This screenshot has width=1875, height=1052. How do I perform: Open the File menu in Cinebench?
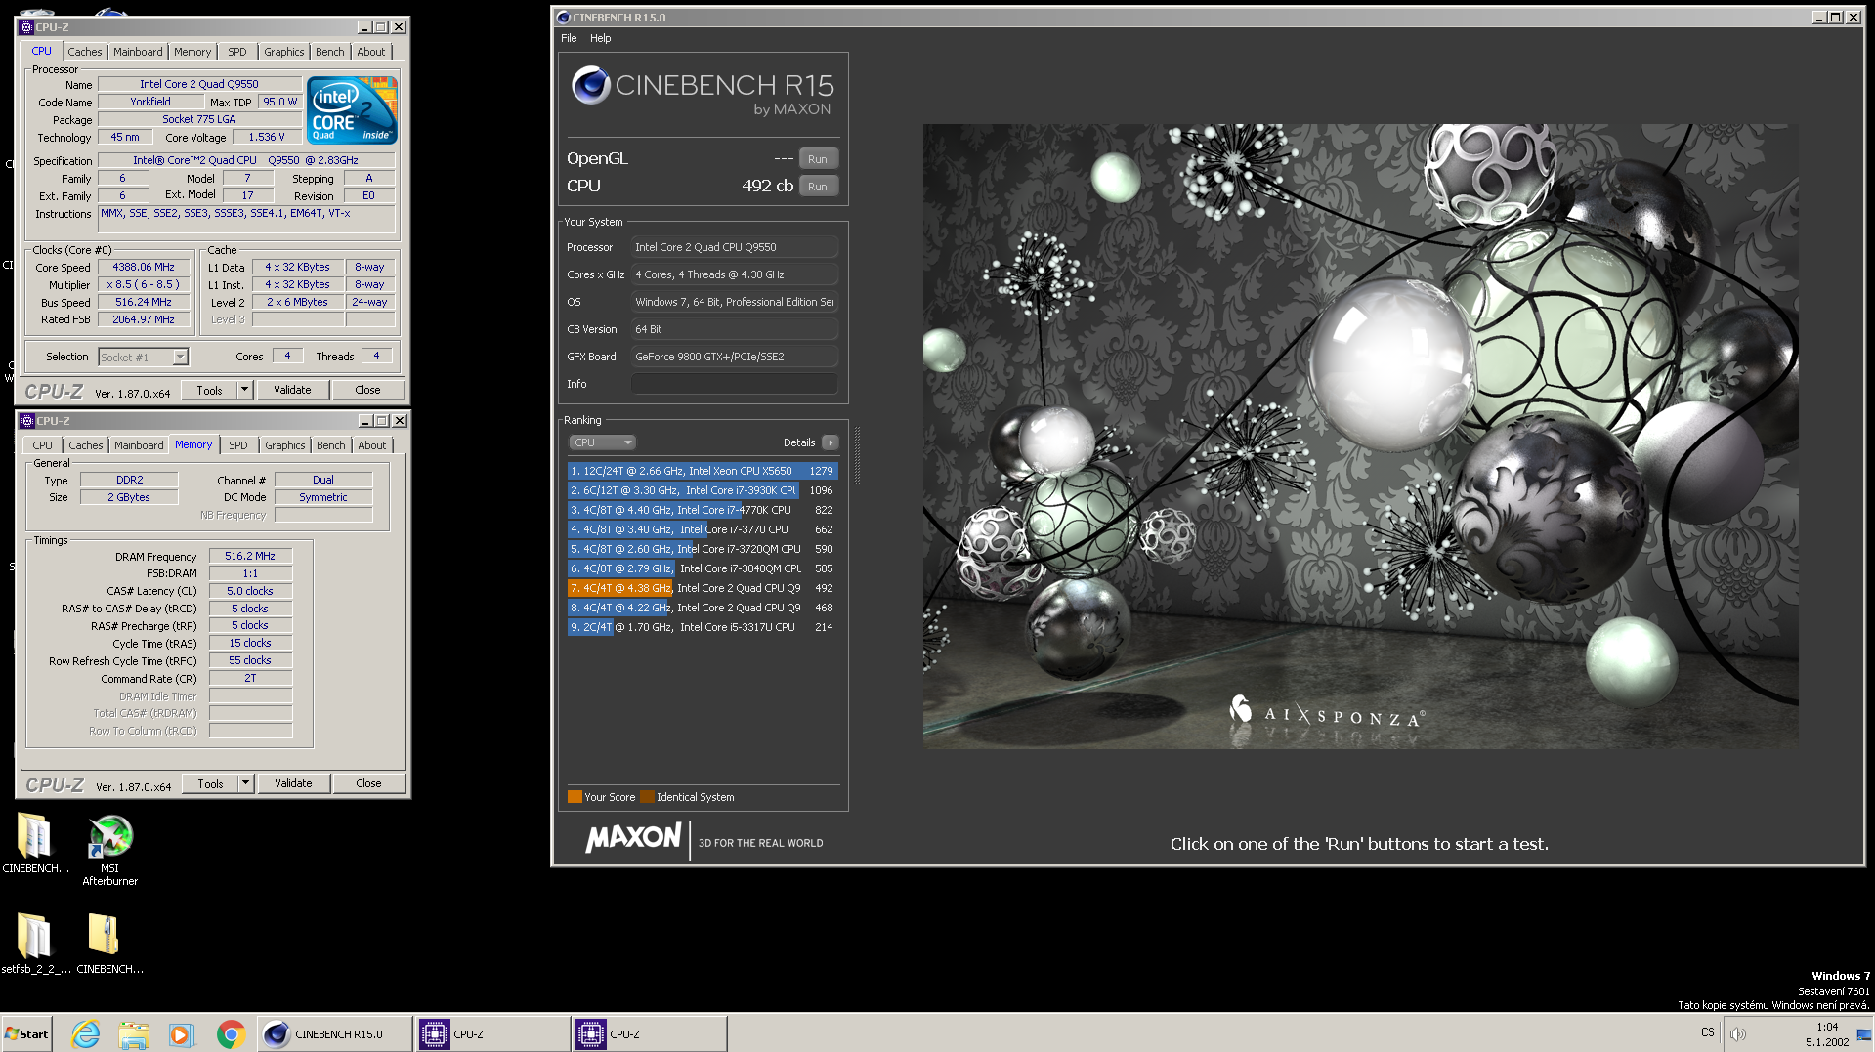[569, 38]
